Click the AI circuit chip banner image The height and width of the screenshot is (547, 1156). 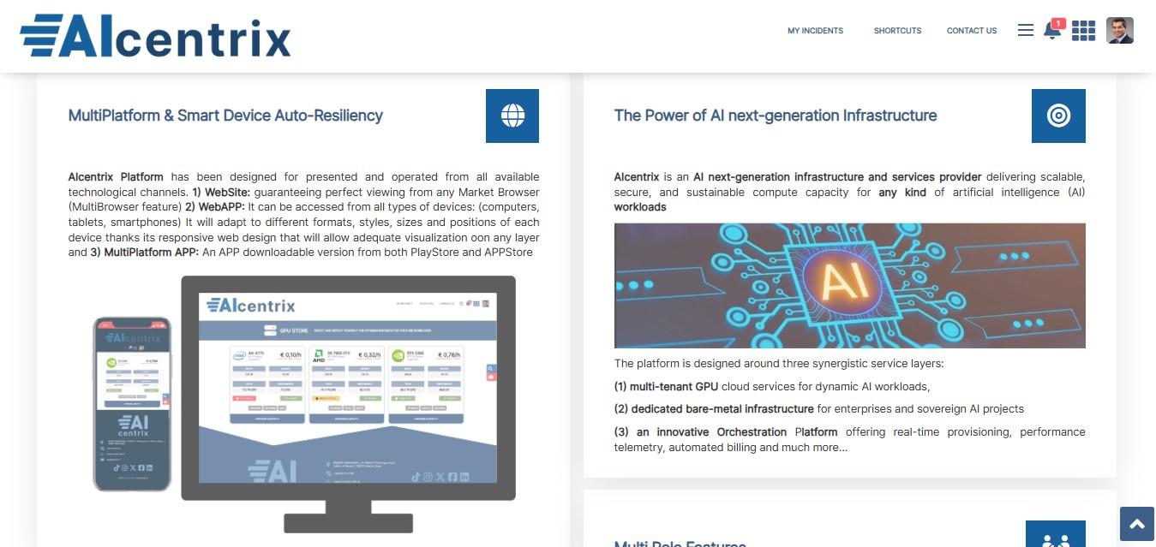pyautogui.click(x=849, y=286)
